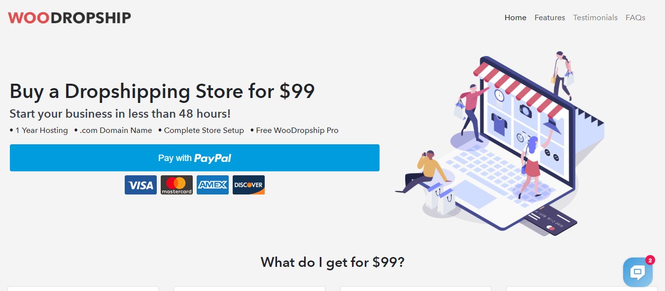The image size is (665, 291).
Task: Open the Testimonials menu item
Action: (x=595, y=18)
